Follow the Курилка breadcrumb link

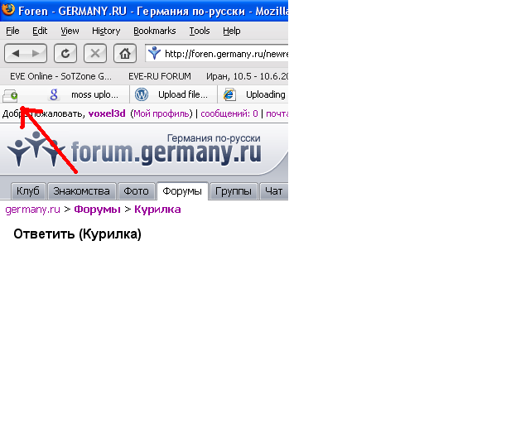[x=157, y=210]
